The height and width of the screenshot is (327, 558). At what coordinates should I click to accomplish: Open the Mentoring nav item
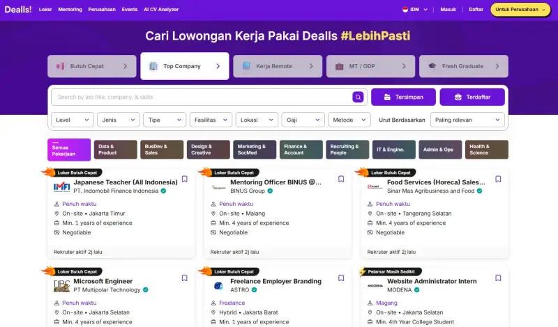[x=70, y=10]
